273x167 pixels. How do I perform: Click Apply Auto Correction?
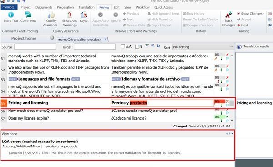click(x=101, y=19)
